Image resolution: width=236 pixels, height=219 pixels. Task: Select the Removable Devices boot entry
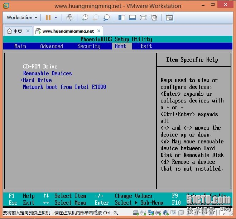click(47, 73)
